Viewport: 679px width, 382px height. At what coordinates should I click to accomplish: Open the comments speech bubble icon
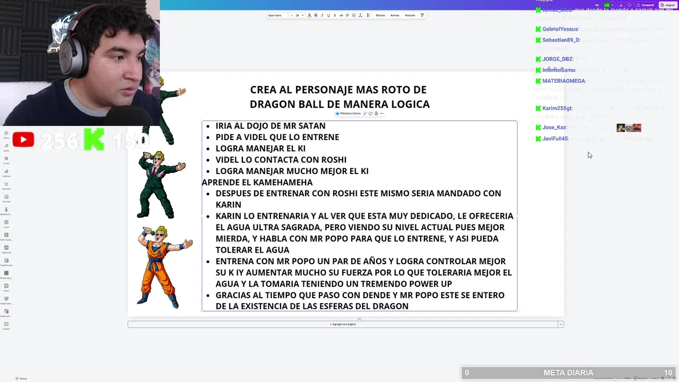pos(629,5)
